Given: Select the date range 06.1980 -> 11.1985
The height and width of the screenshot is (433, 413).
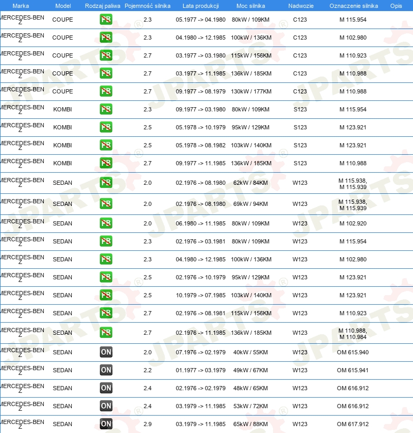Looking at the screenshot, I should (x=201, y=223).
